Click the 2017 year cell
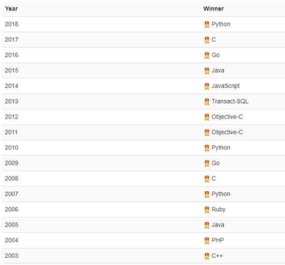 [11, 39]
